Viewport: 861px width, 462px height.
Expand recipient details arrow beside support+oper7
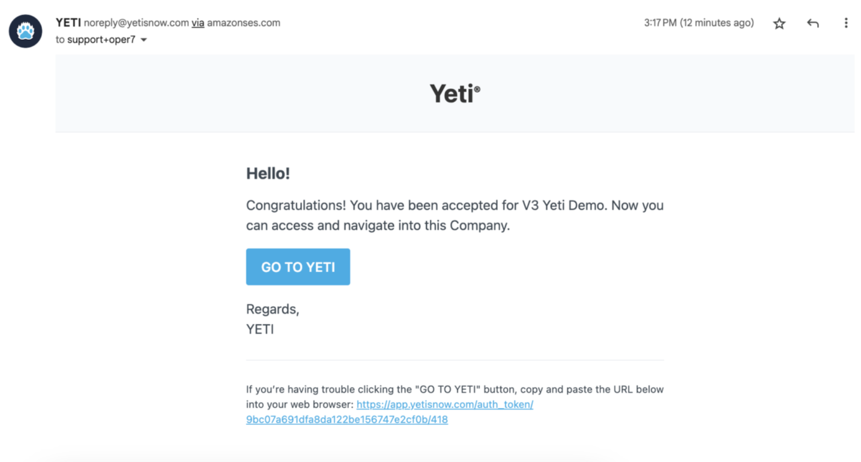[144, 40]
